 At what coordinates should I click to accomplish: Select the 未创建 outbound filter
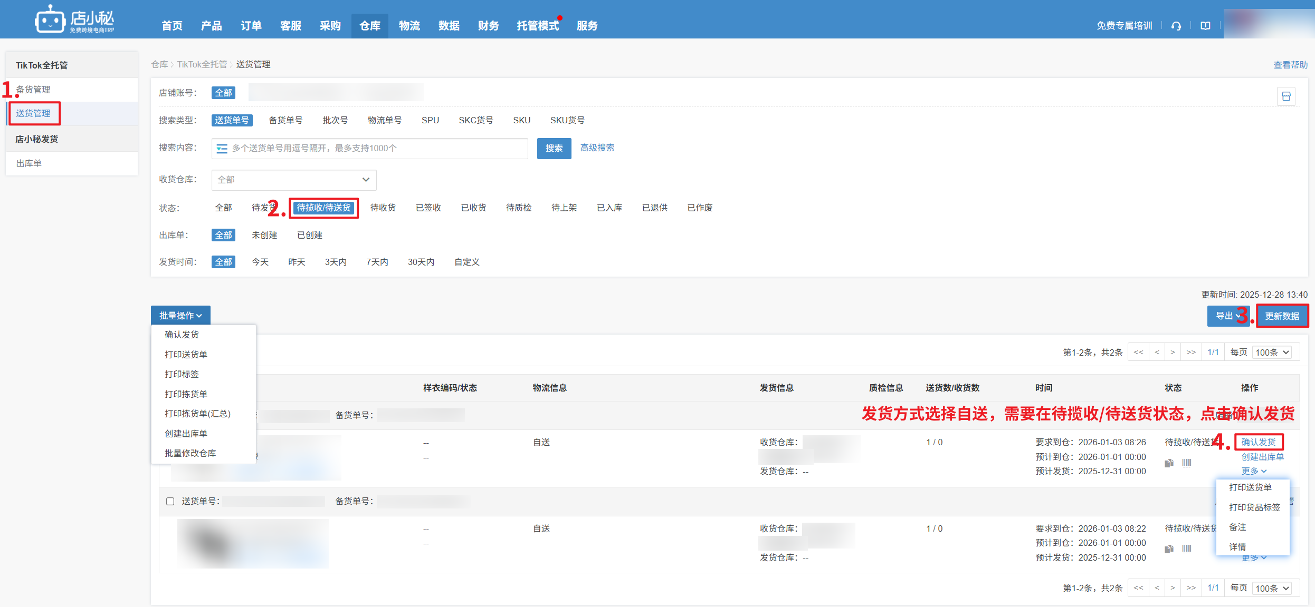pyautogui.click(x=264, y=235)
